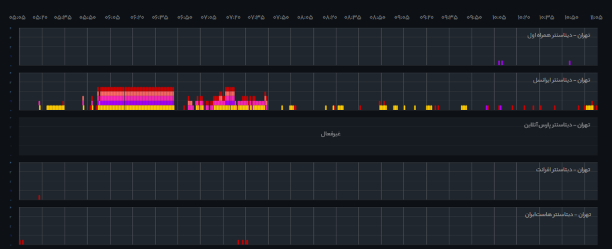Click the ۰۸:۰۵ time axis label

[305, 17]
